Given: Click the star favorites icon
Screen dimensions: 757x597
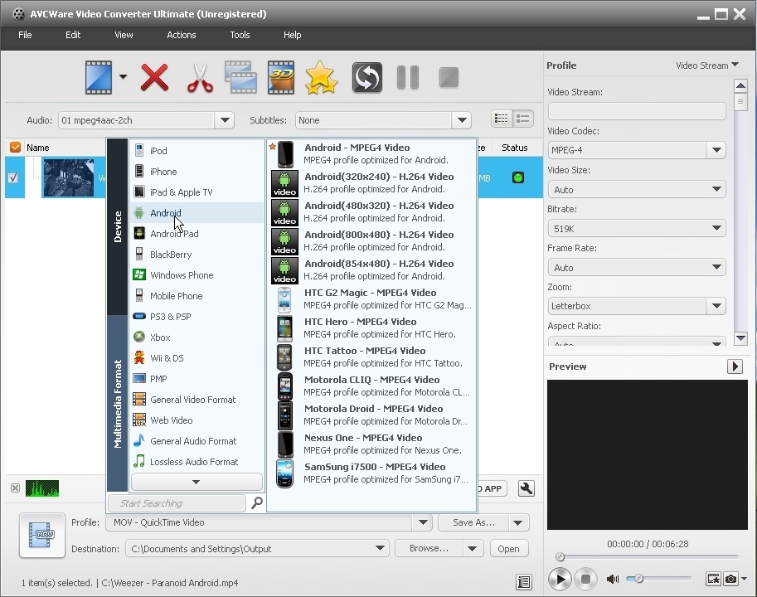Looking at the screenshot, I should click(322, 77).
